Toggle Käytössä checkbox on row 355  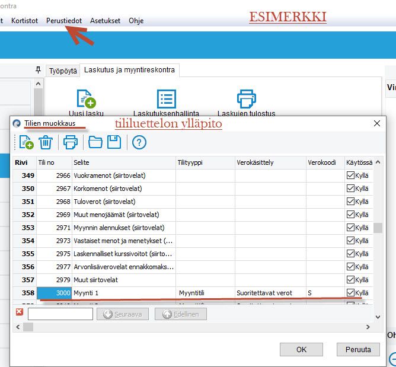click(x=350, y=254)
